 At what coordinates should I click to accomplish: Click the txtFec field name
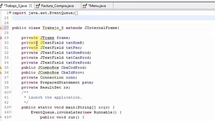73,48
